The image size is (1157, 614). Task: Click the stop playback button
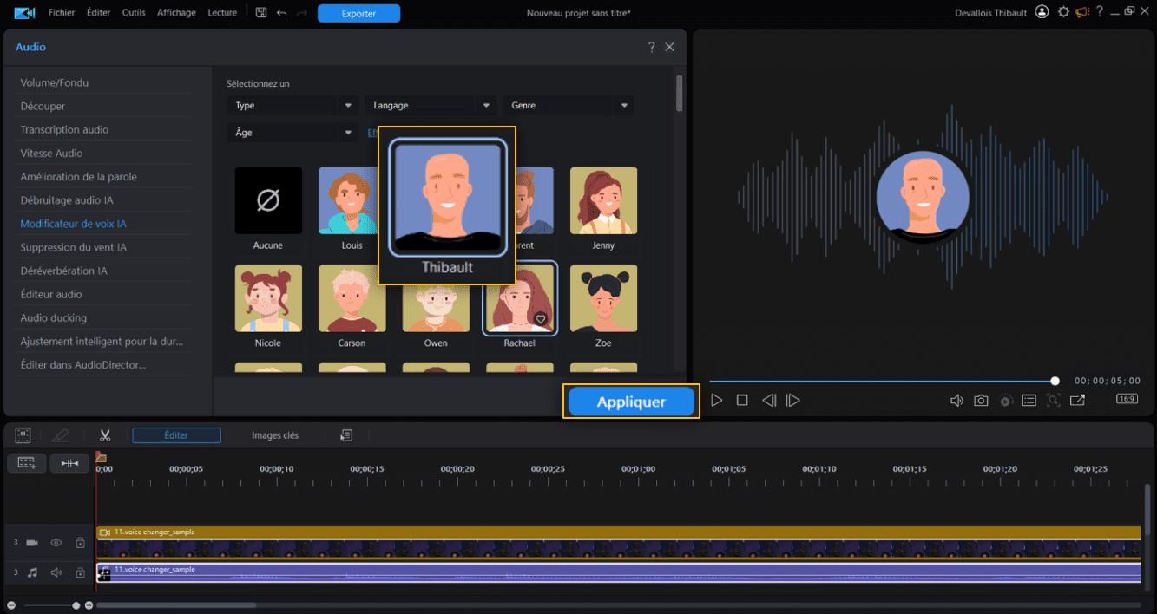(742, 401)
